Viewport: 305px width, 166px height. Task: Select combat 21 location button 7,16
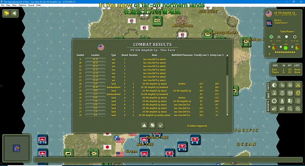click(95, 101)
